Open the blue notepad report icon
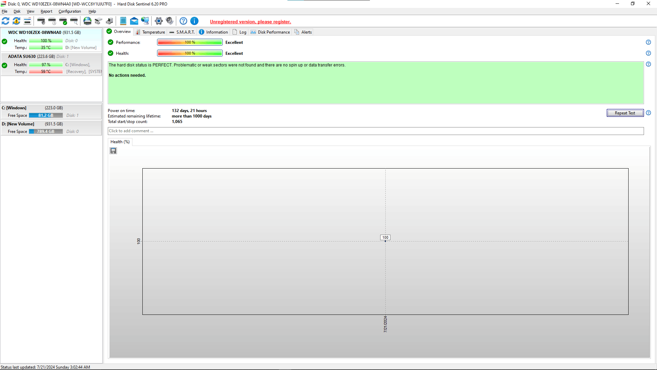Viewport: 657px width, 370px height. [x=123, y=21]
